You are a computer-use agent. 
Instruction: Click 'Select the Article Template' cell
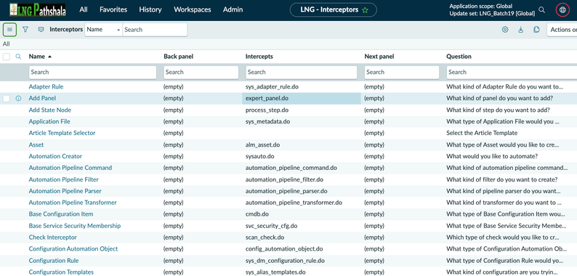tap(482, 133)
